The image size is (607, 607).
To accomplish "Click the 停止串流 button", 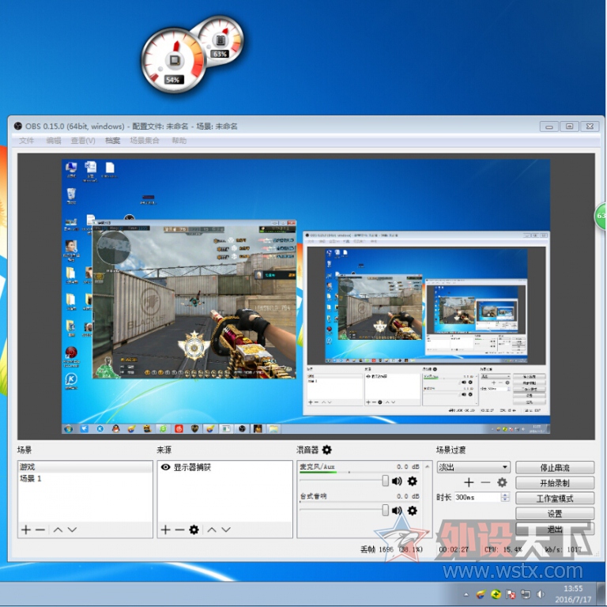I will [555, 467].
